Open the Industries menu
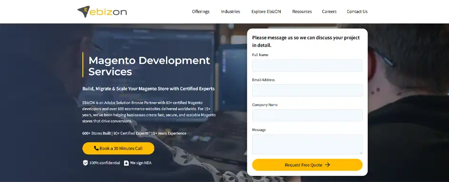Screen dimensions: 449x182 click(x=230, y=12)
